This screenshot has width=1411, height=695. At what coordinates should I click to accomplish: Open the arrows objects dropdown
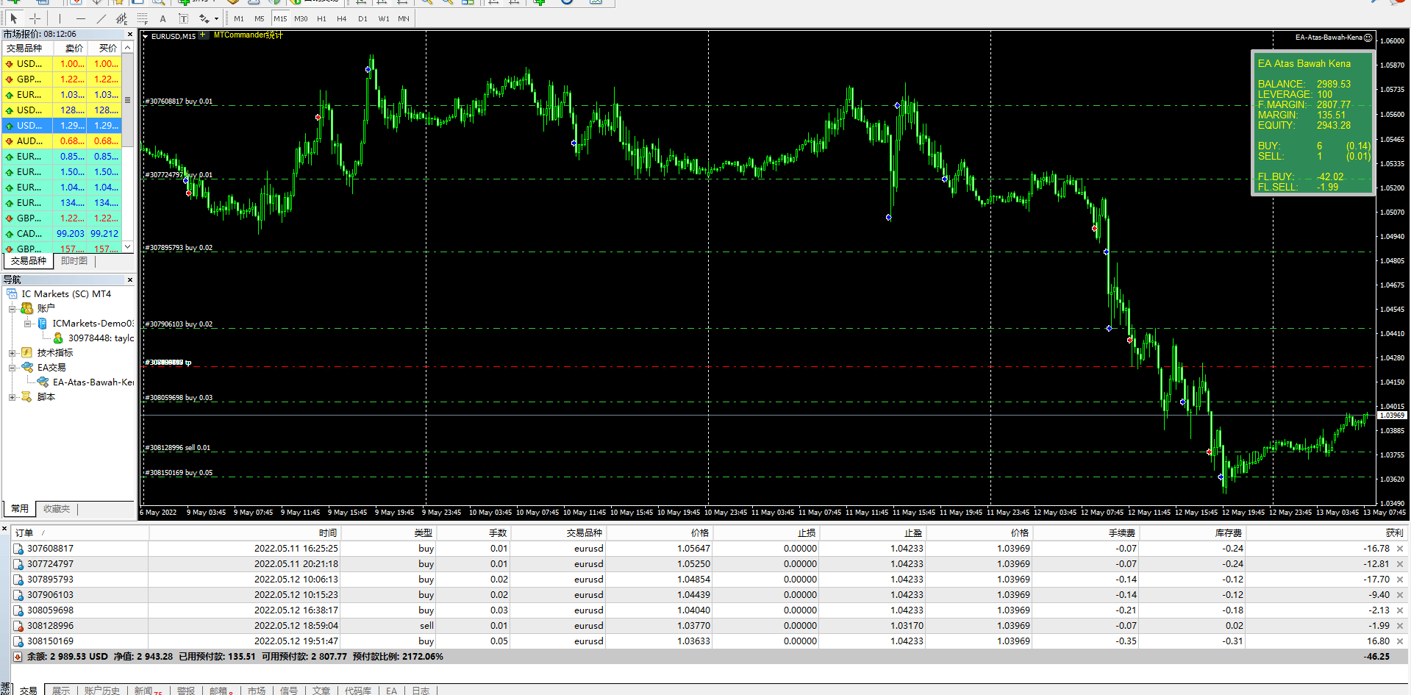coord(216,19)
